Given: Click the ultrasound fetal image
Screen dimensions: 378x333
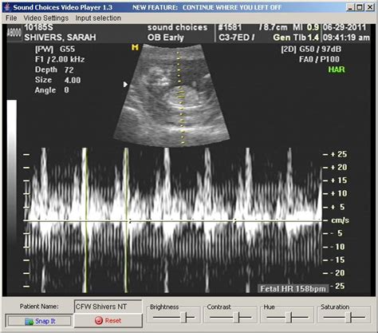Looking at the screenshot, I should 171,95.
